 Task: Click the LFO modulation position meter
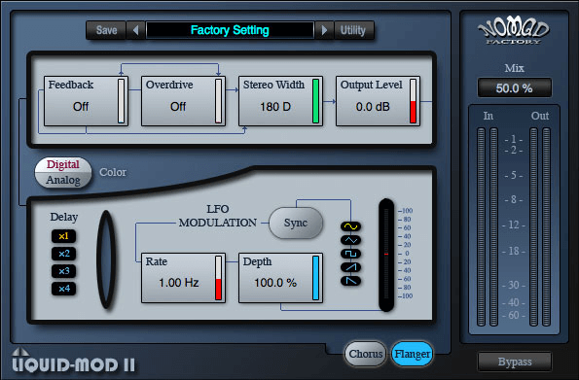pos(386,255)
